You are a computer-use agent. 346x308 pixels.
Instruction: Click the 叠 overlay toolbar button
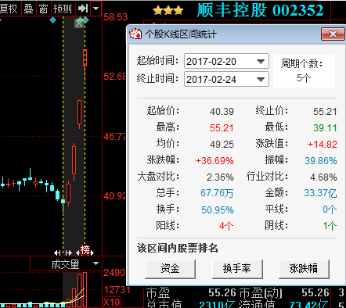pyautogui.click(x=29, y=9)
